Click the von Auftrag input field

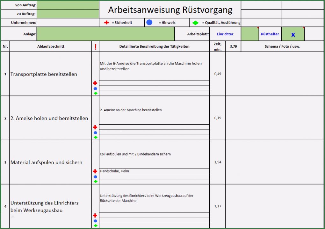68,5
